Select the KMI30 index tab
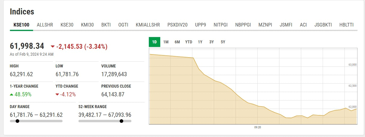 (87, 25)
